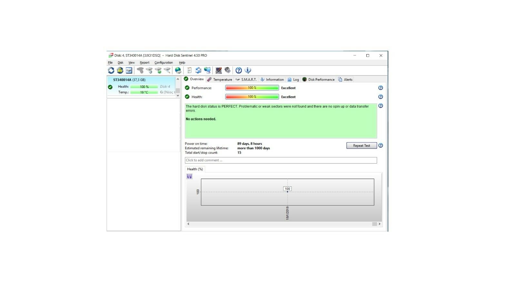Click the down arrow in the disk list
Screen dimensions: 516x290
178,96
